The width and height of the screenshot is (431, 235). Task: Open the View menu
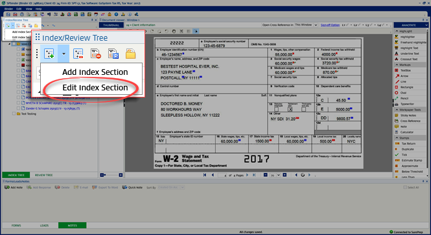click(x=29, y=9)
